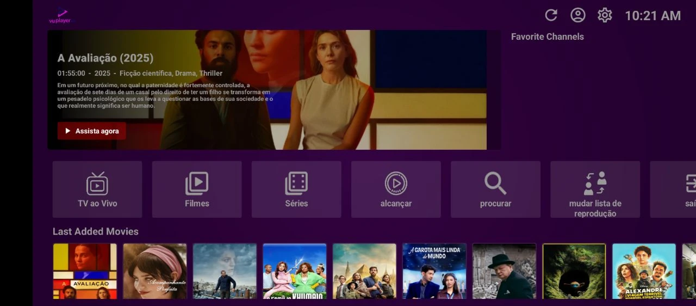Open the user account profile
Image resolution: width=696 pixels, height=306 pixels.
(x=577, y=15)
